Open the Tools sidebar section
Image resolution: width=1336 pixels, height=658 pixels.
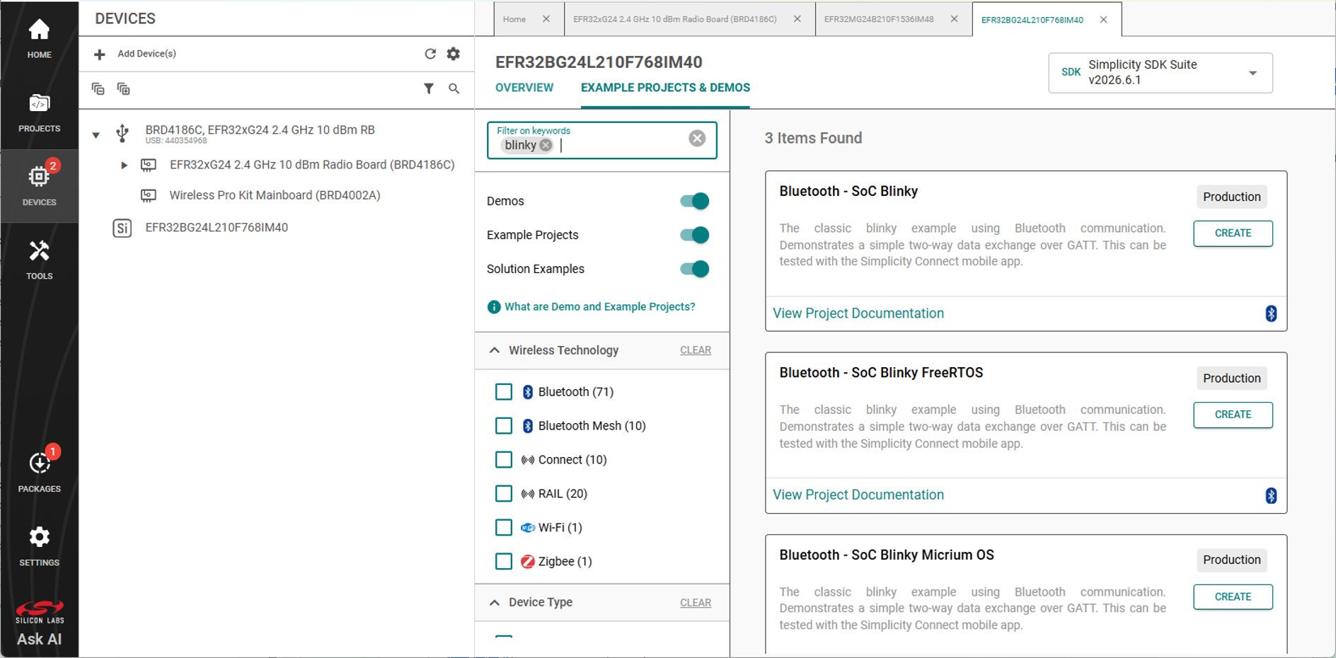click(39, 260)
